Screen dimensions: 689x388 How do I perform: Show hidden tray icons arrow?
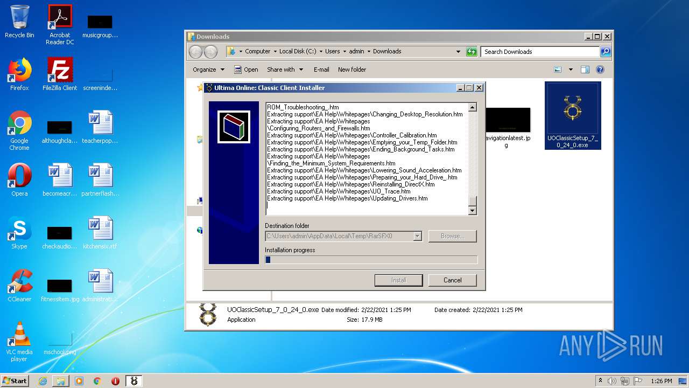[x=600, y=381]
